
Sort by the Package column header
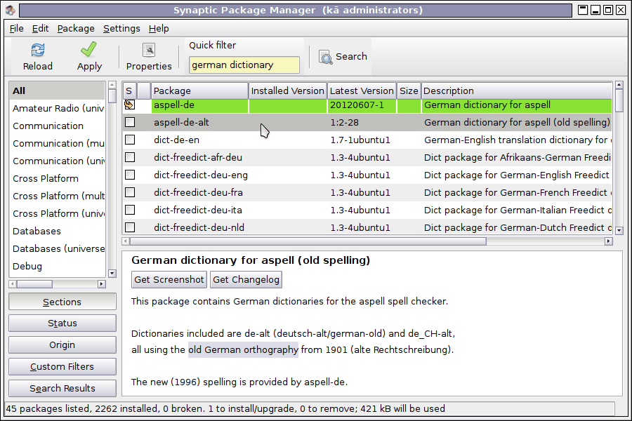[x=199, y=91]
